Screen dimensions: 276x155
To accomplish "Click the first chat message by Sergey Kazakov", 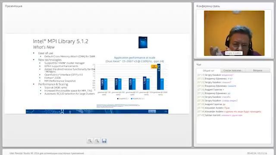I will click(x=216, y=75).
